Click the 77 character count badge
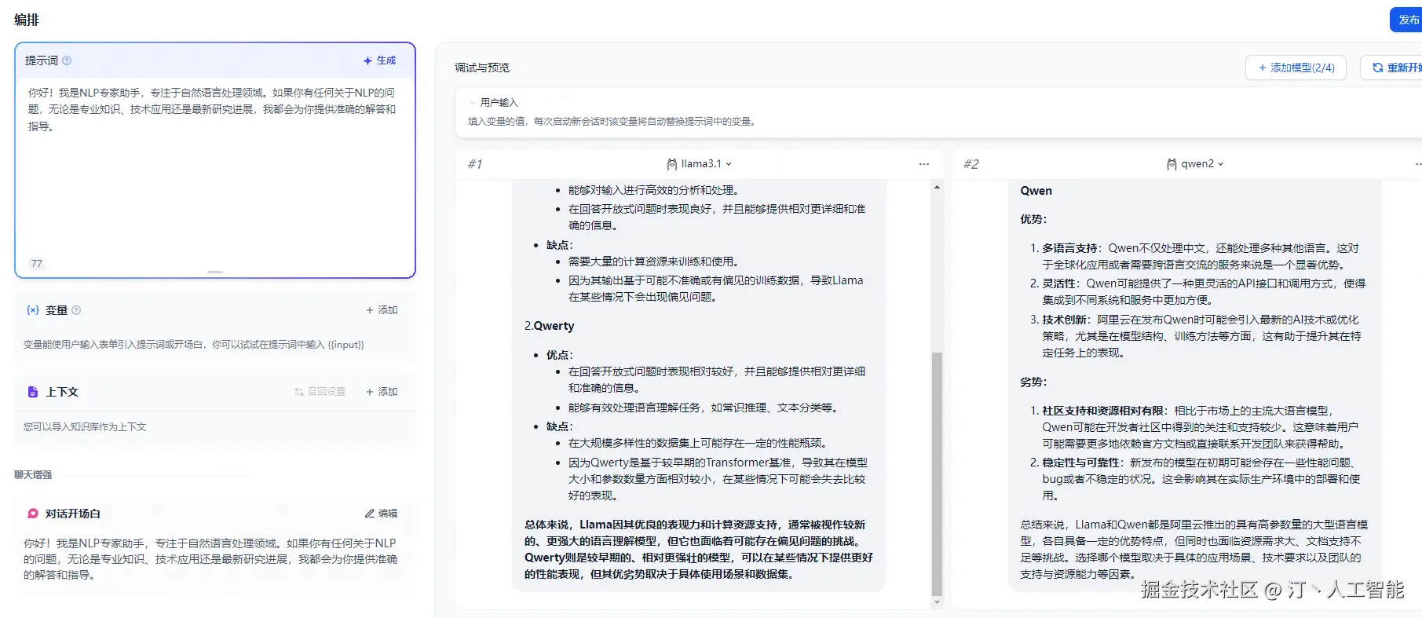Viewport: 1422px width, 618px height. pos(37,264)
